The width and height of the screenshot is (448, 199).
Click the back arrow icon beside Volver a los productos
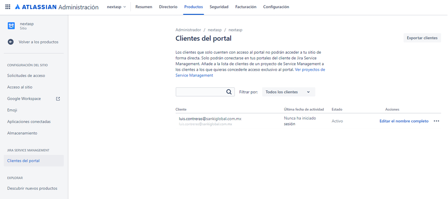click(x=11, y=42)
